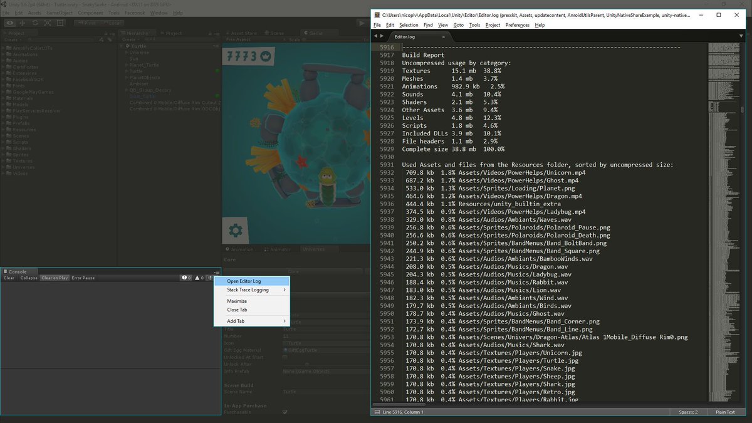Switch to the Scene tab
This screenshot has height=423, width=752.
pos(274,33)
